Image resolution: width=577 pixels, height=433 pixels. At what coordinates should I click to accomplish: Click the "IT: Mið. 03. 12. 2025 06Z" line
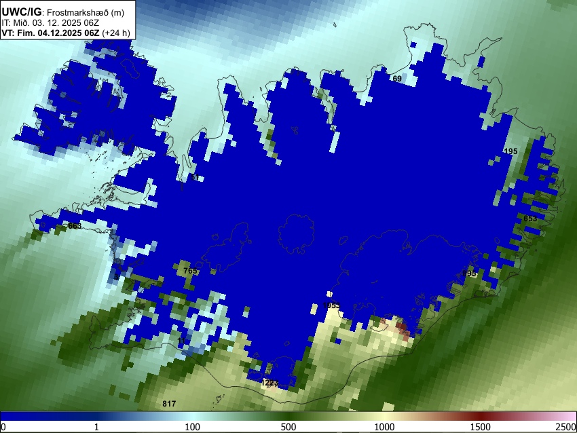point(50,23)
